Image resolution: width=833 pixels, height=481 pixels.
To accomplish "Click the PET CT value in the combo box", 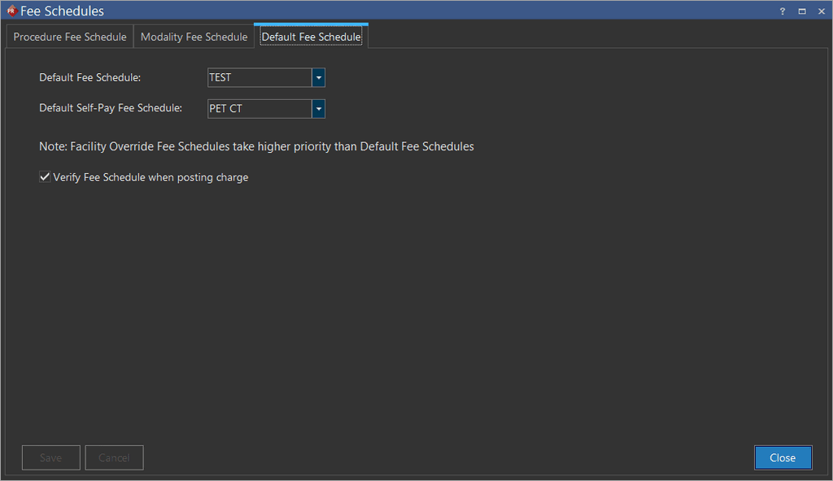I will pyautogui.click(x=259, y=109).
